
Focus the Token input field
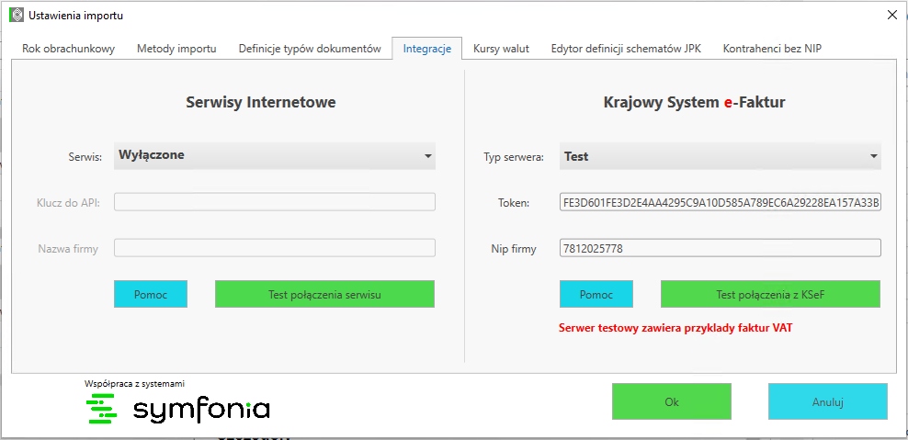coord(721,202)
